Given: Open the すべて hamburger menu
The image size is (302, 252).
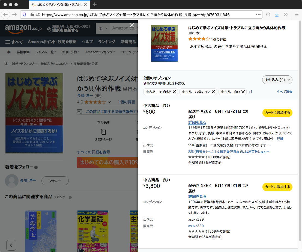Looking at the screenshot, I should [x=14, y=42].
